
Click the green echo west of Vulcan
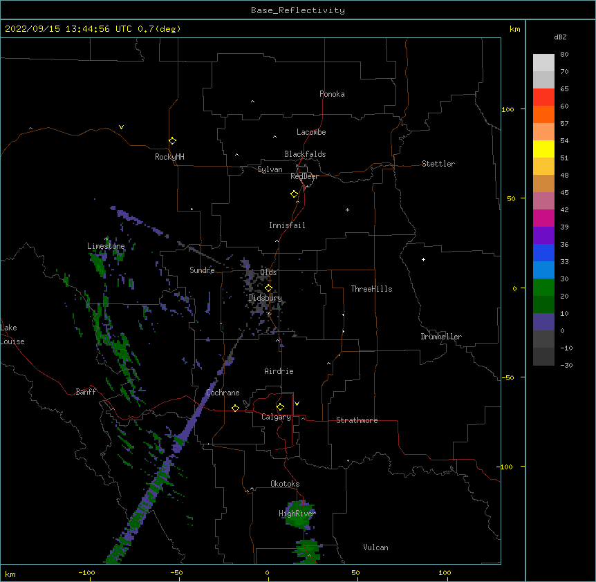[x=307, y=550]
